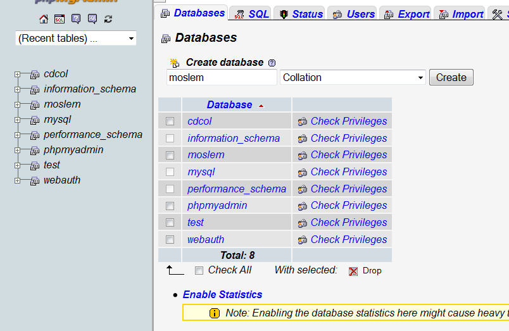The image size is (509, 331).
Task: Open the SQL query window icon
Action: [x=60, y=19]
